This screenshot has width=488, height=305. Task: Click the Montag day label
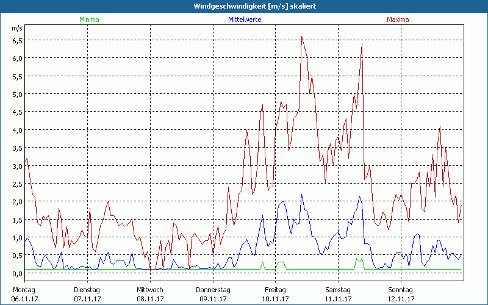[24, 289]
